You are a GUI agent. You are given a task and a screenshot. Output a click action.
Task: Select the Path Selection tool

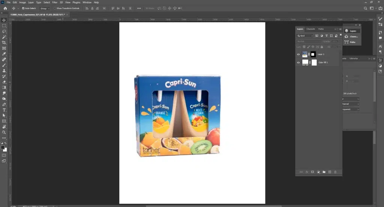(x=4, y=115)
